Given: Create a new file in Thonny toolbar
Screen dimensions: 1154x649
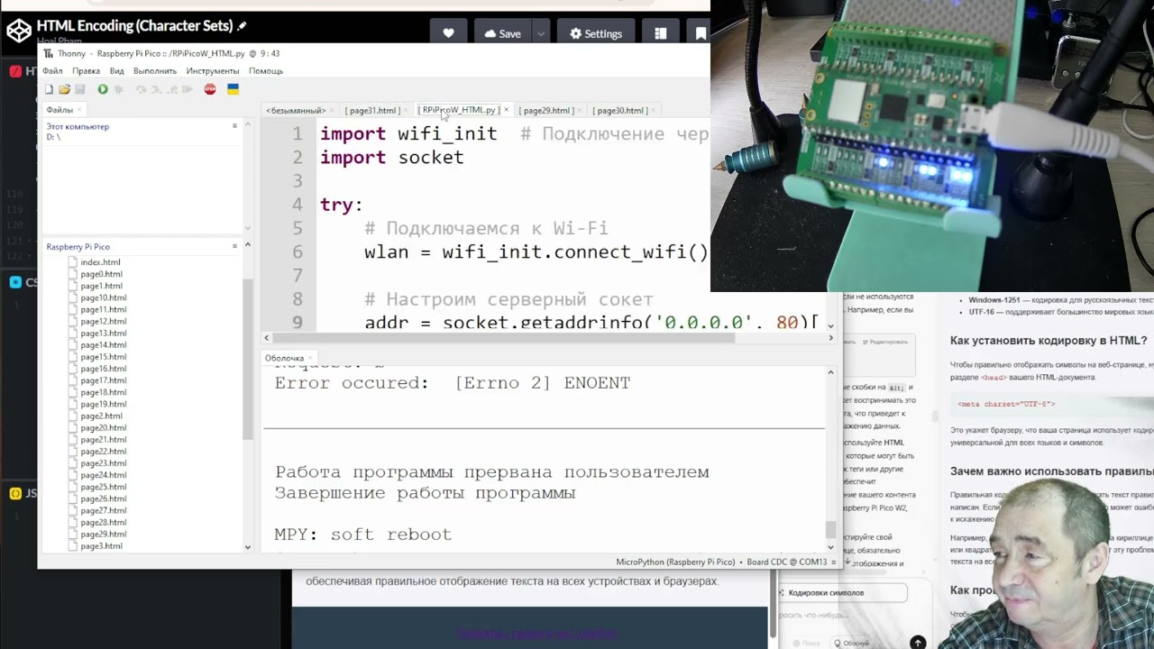Looking at the screenshot, I should [49, 89].
